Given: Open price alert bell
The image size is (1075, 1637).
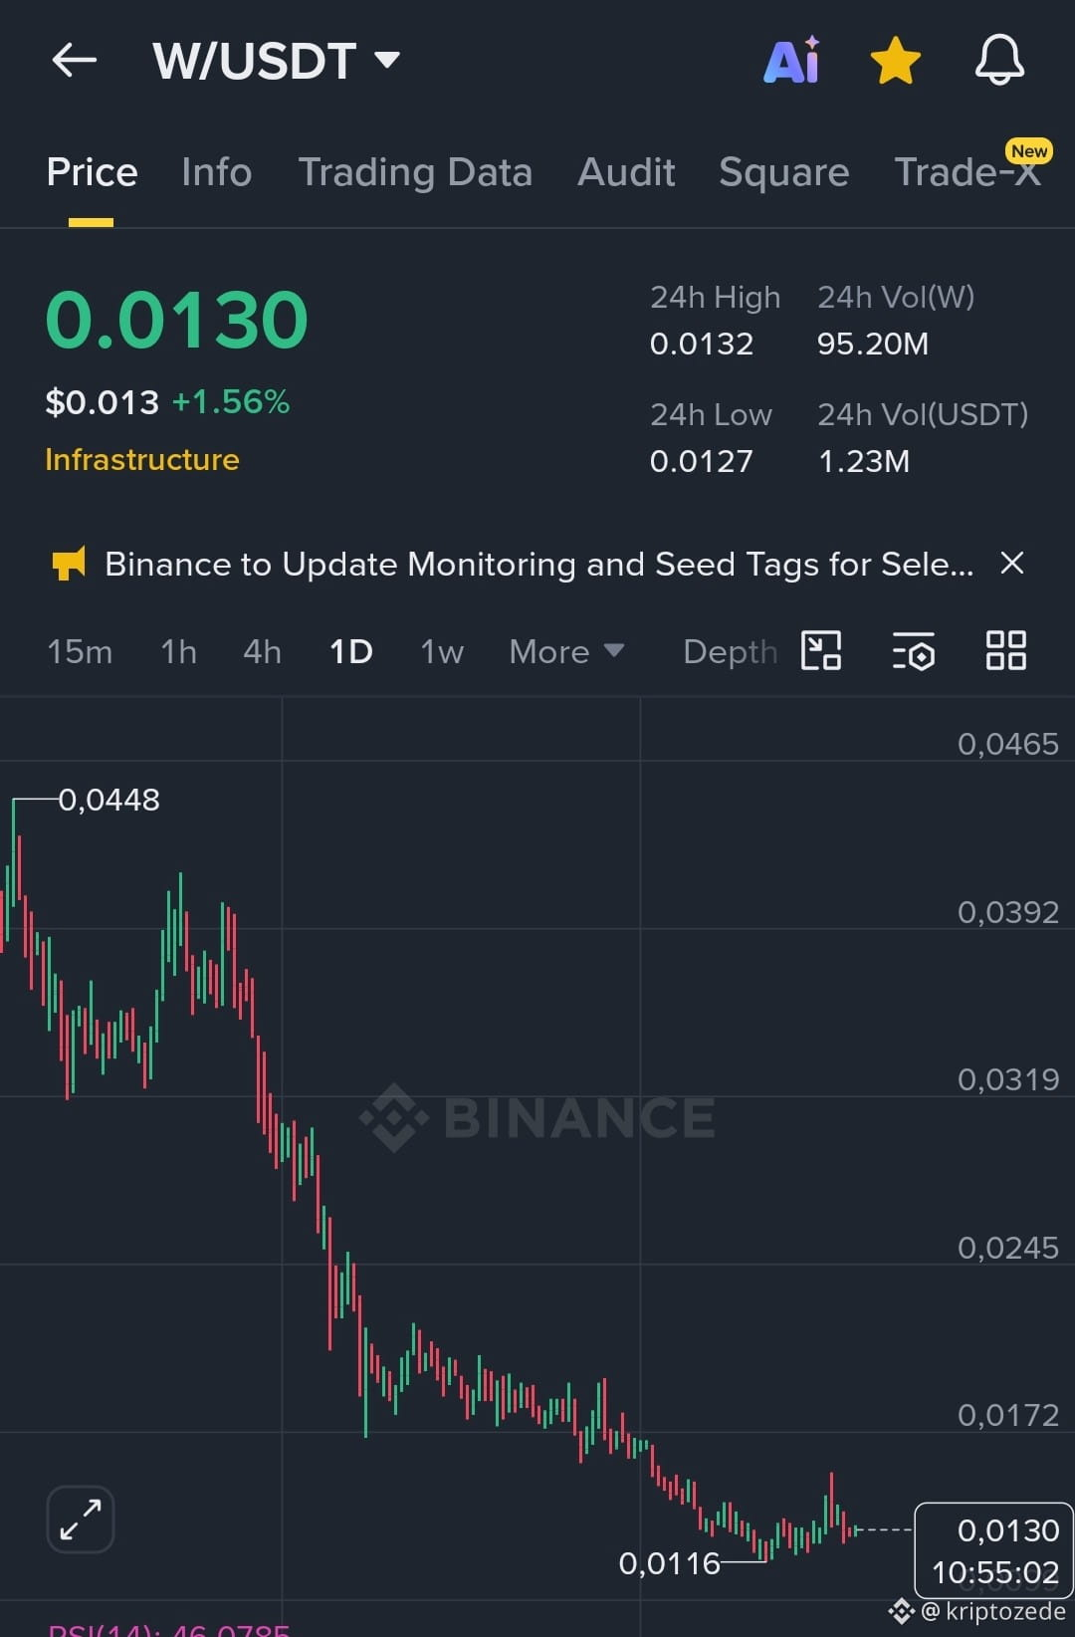Looking at the screenshot, I should pyautogui.click(x=999, y=60).
